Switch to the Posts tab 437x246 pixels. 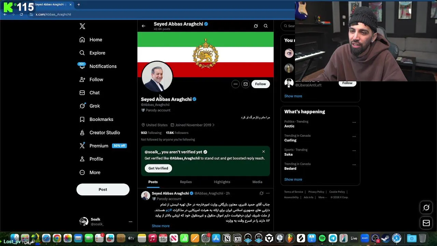(153, 182)
